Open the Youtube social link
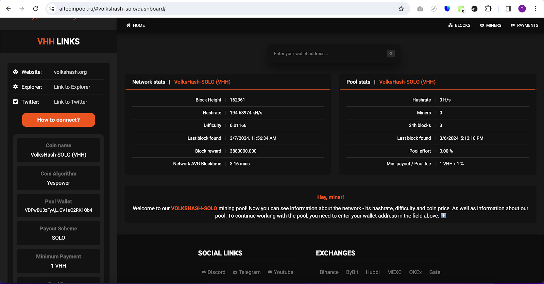Viewport: 544px width, 284px height. [280, 272]
